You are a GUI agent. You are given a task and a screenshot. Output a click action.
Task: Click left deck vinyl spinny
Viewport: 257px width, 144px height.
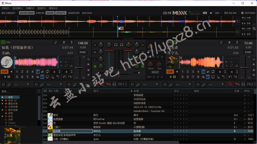coord(7,62)
